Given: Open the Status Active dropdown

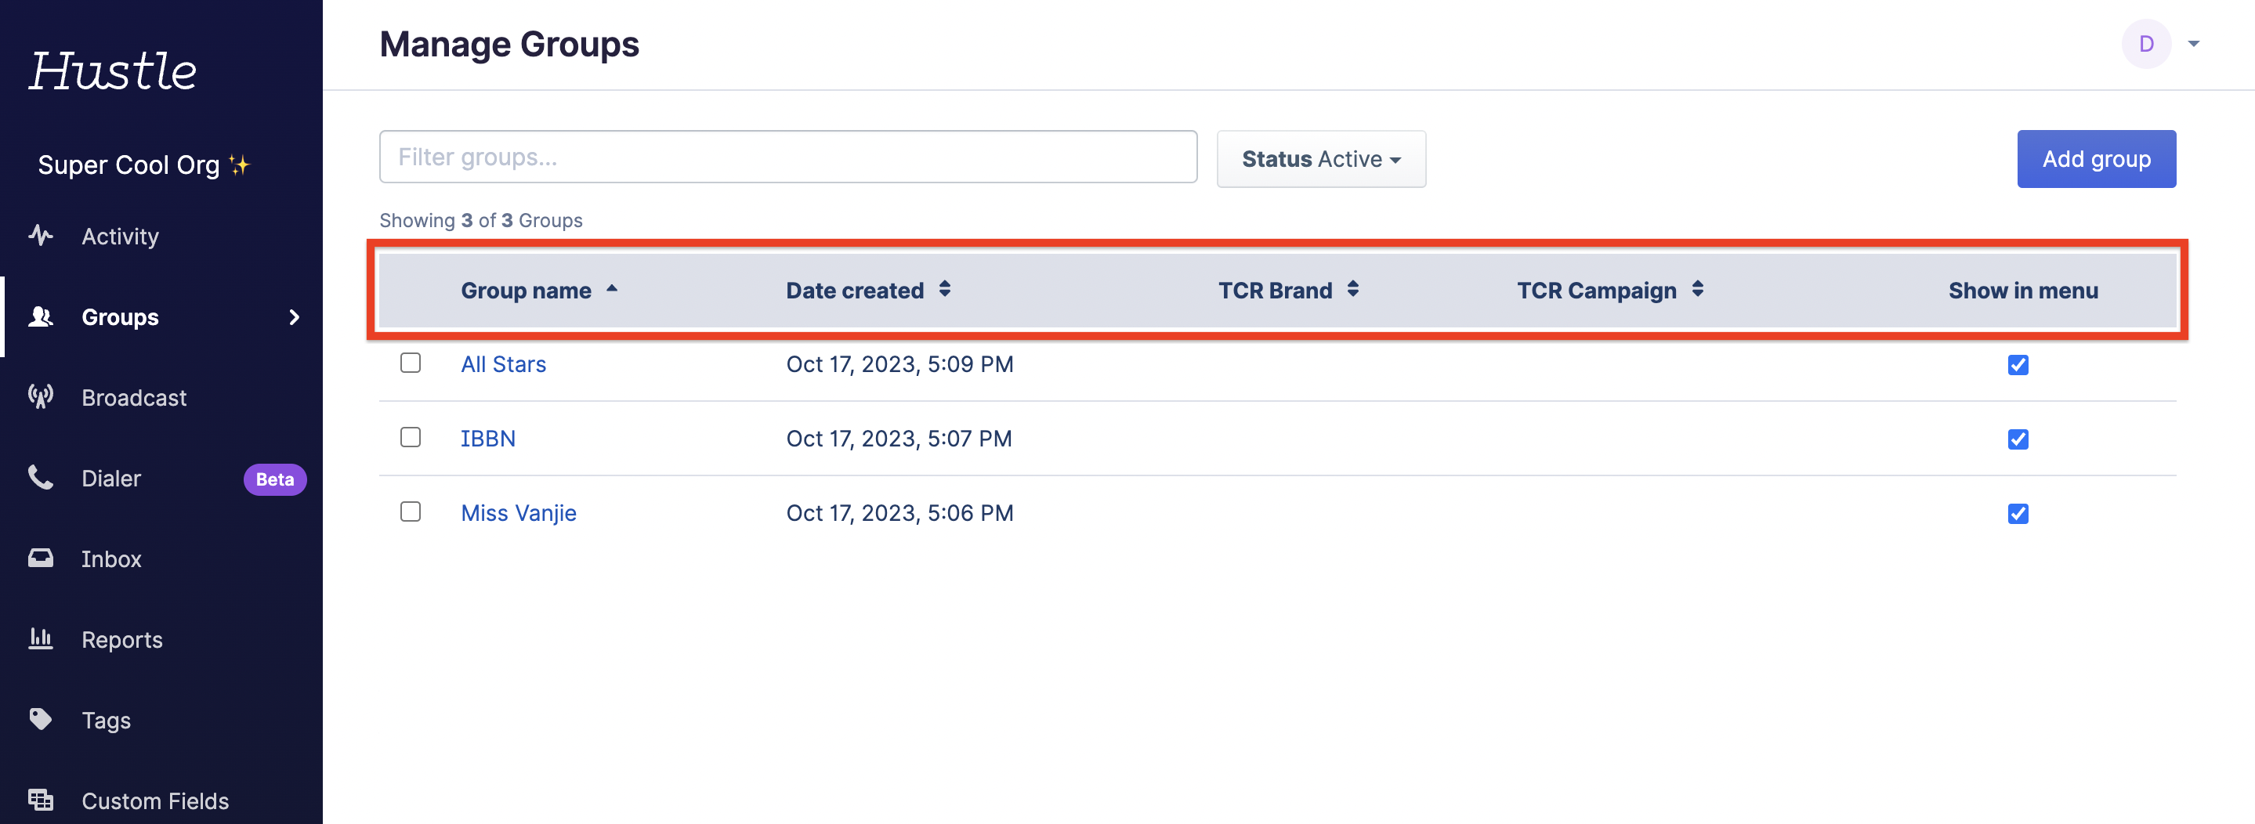Looking at the screenshot, I should 1320,159.
